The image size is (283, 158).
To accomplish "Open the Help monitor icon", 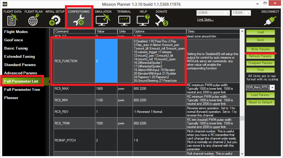I will click(143, 20).
